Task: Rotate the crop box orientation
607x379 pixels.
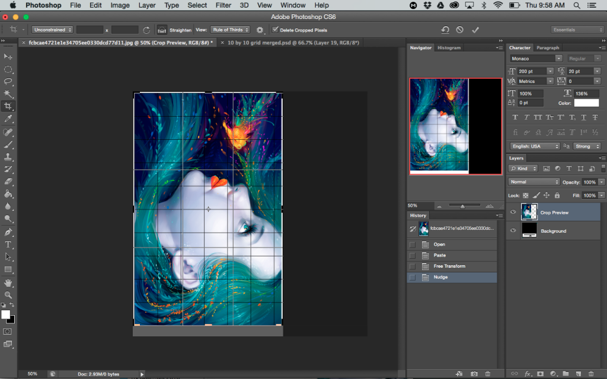Action: 146,30
